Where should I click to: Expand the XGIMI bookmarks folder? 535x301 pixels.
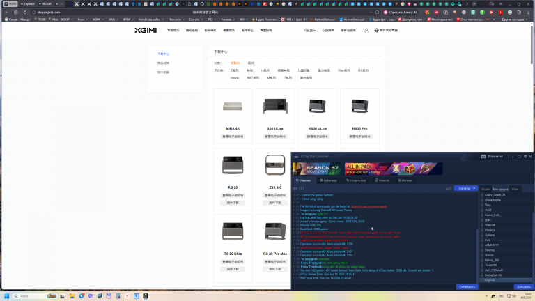(x=98, y=20)
